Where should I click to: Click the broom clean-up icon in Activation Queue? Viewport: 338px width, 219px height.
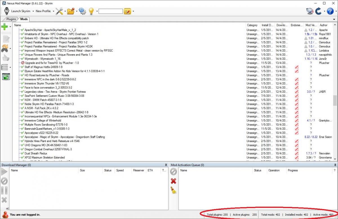coord(174,190)
